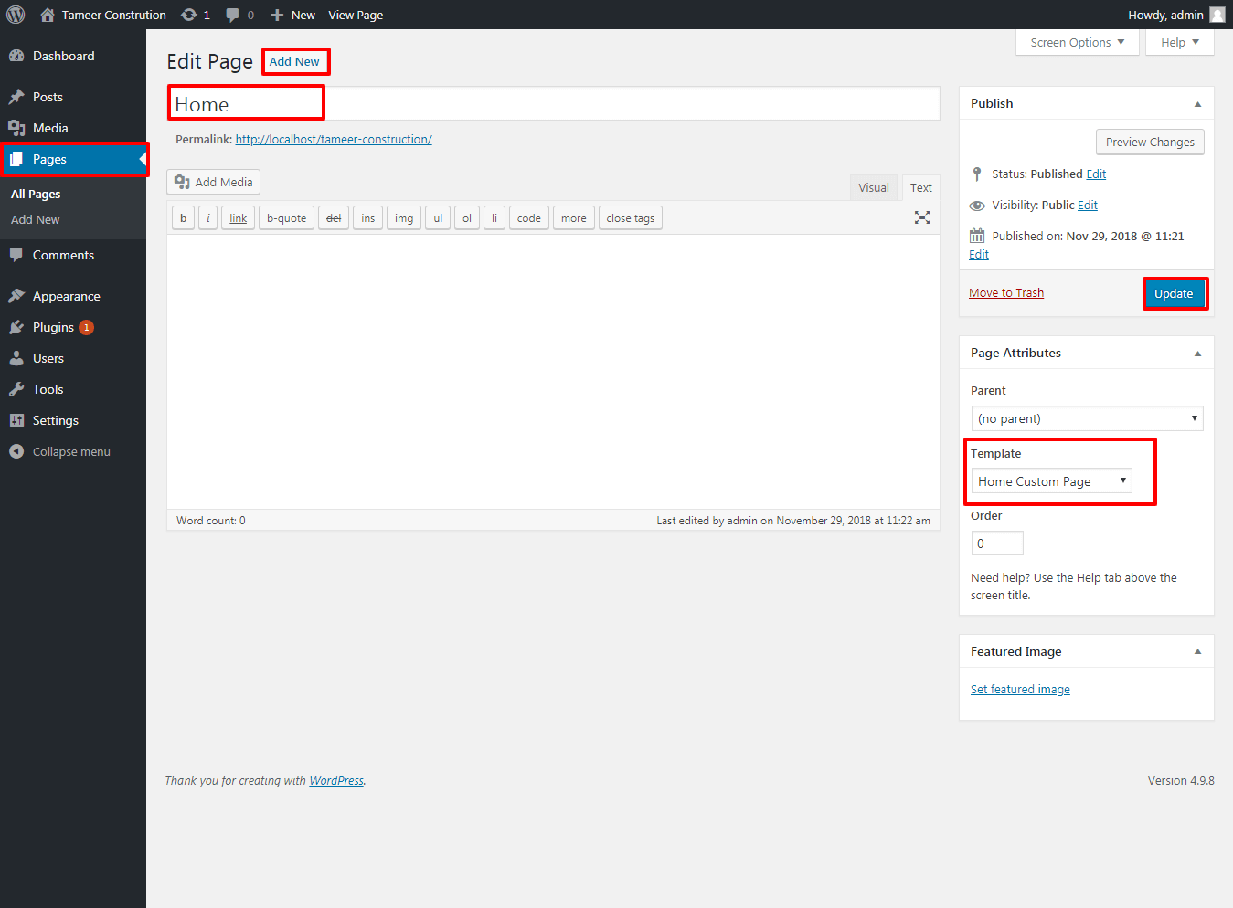Open Add New in Pages submenu
The width and height of the screenshot is (1233, 908).
pos(36,220)
